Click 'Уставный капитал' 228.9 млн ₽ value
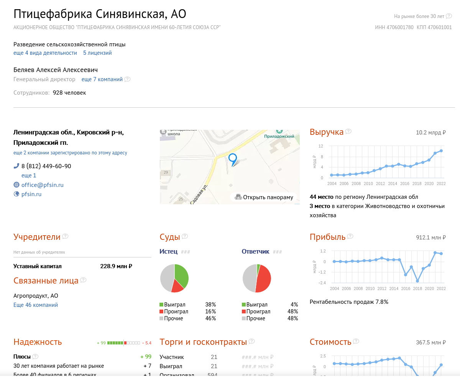Screen dimensions: 460x377 point(116,266)
